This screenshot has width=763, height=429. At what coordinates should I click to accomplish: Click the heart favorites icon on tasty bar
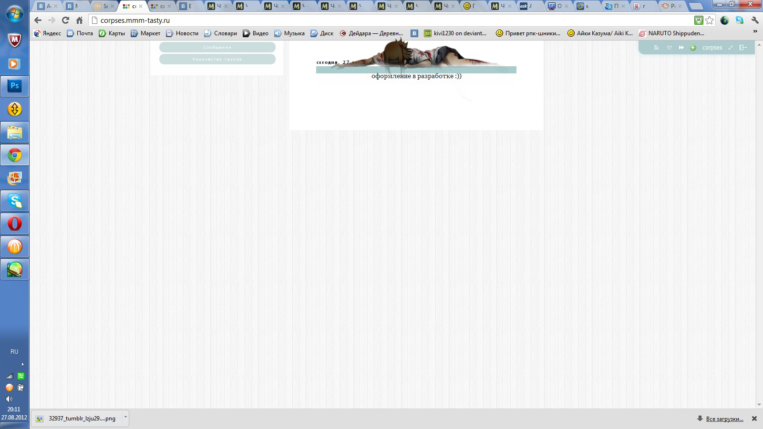click(x=669, y=48)
